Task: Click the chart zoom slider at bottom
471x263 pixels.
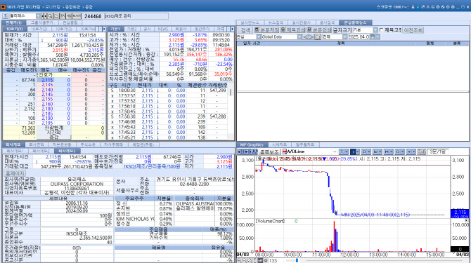Action: click(297, 261)
